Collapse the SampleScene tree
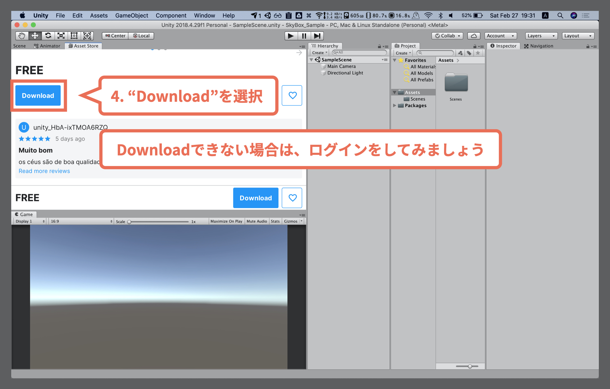Viewport: 610px width, 389px height. click(311, 60)
